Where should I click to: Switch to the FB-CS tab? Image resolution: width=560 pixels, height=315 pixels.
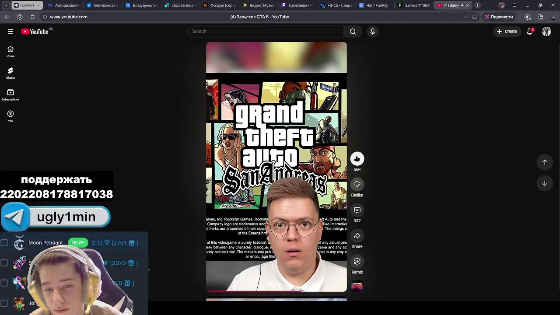pos(336,5)
